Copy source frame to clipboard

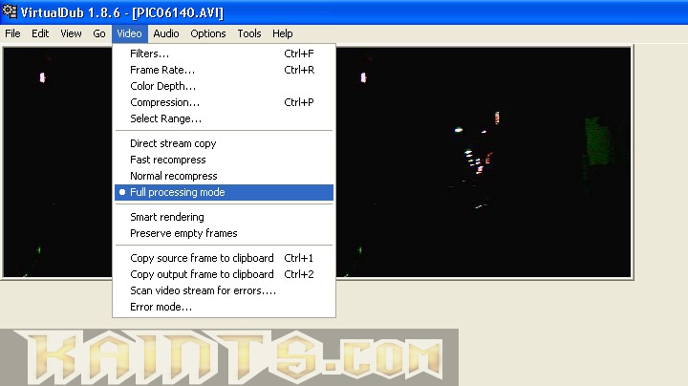[224, 258]
